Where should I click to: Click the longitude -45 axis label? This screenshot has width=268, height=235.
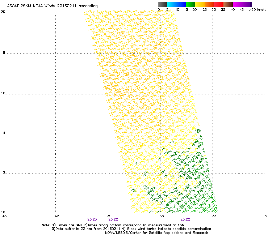click(x=3, y=216)
